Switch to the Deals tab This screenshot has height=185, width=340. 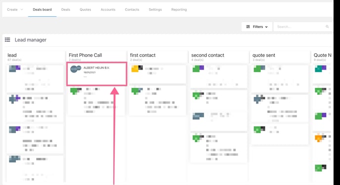(x=66, y=9)
